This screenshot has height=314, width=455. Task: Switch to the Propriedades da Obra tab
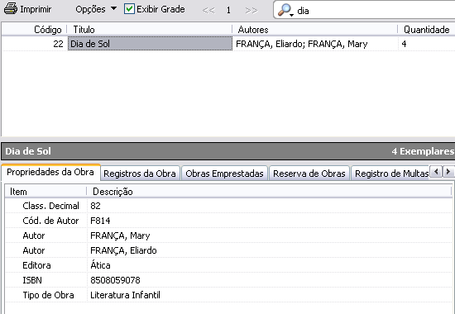pyautogui.click(x=50, y=172)
